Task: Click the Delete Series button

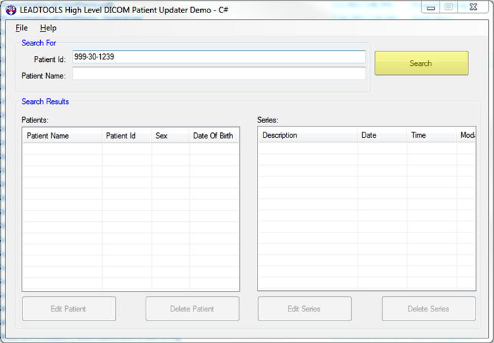Action: 428,309
